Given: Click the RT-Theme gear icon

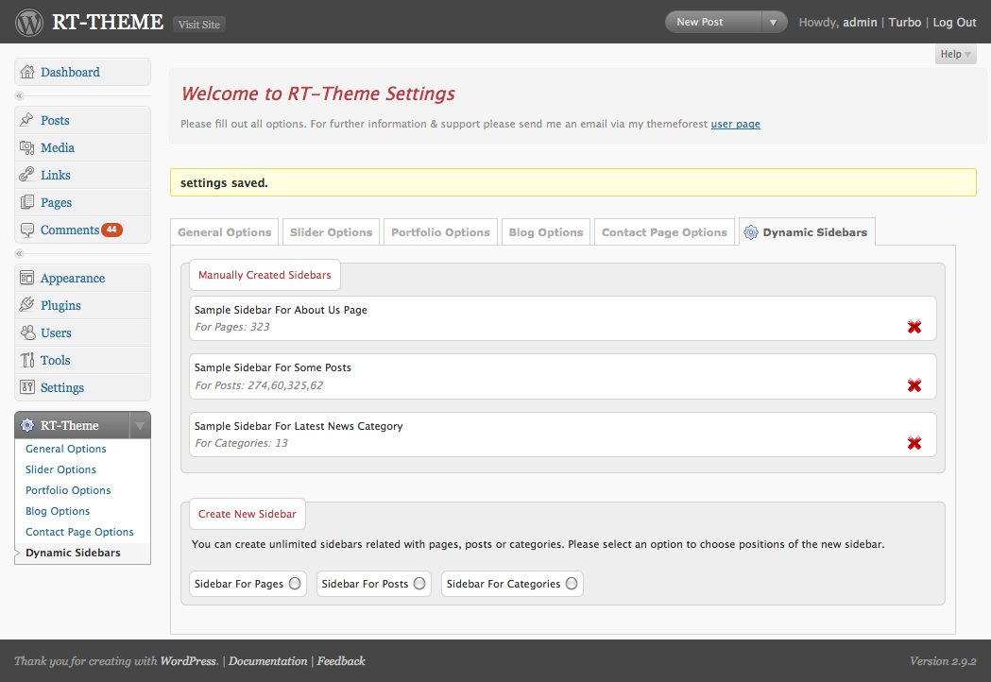Looking at the screenshot, I should click(x=27, y=425).
